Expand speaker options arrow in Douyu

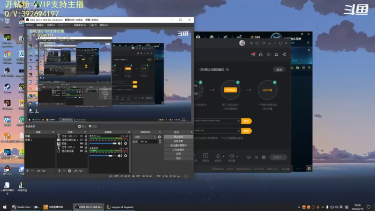pyautogui.click(x=237, y=157)
